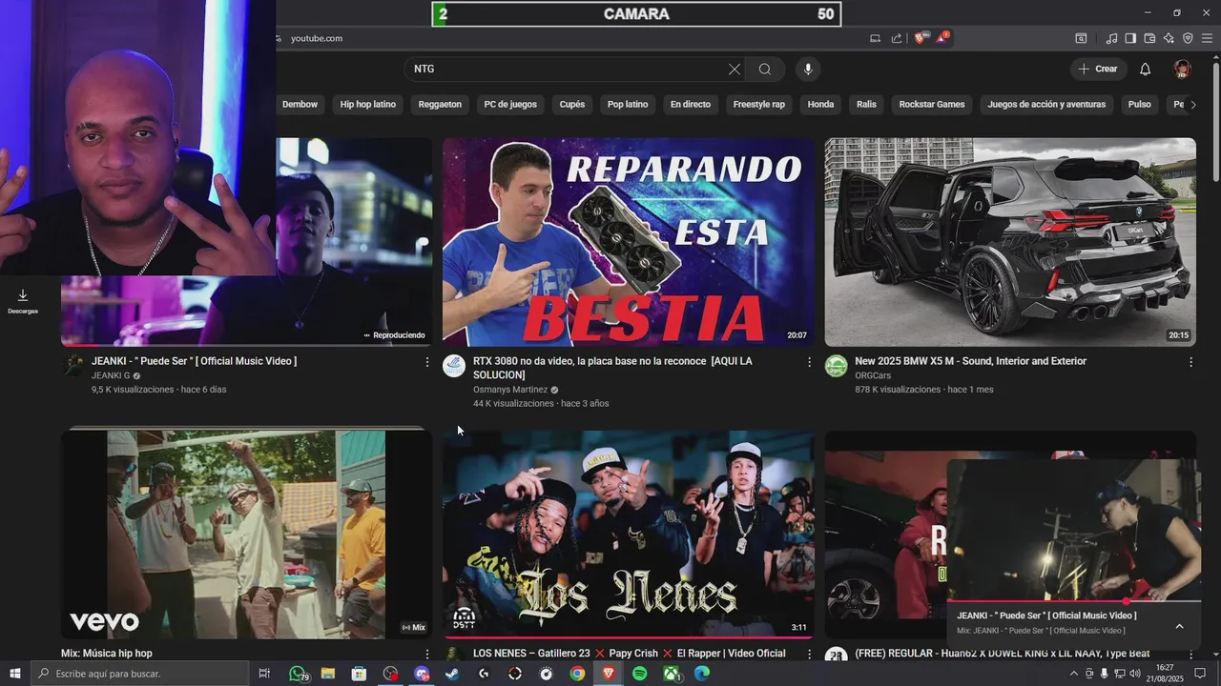Screen dimensions: 1221x686
Task: Toggle the Brave sidebar panel icon
Action: [1130, 38]
